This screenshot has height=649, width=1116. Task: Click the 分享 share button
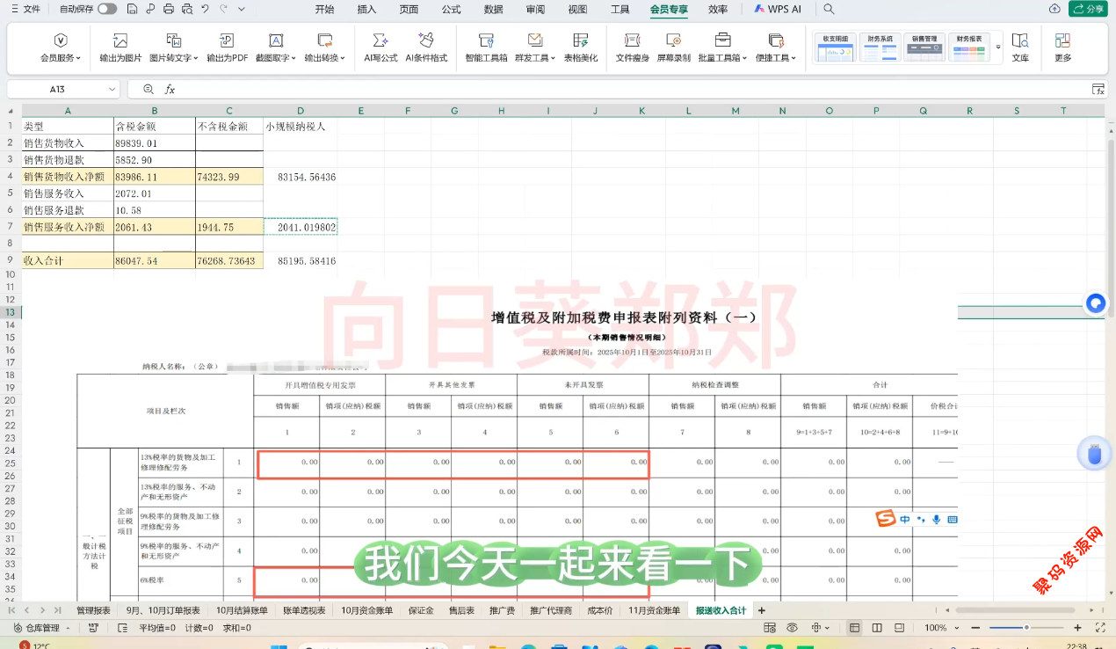pos(1088,9)
